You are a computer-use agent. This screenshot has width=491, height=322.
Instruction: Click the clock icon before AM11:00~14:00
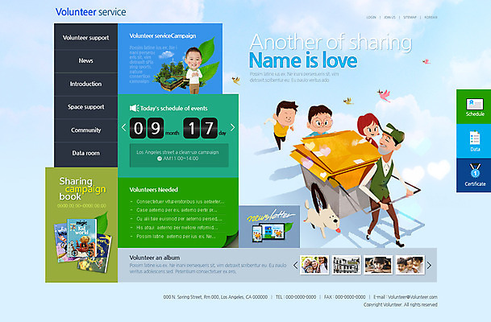[x=160, y=159]
